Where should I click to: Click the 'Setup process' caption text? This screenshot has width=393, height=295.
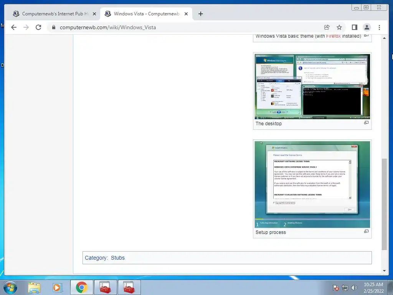[271, 232]
